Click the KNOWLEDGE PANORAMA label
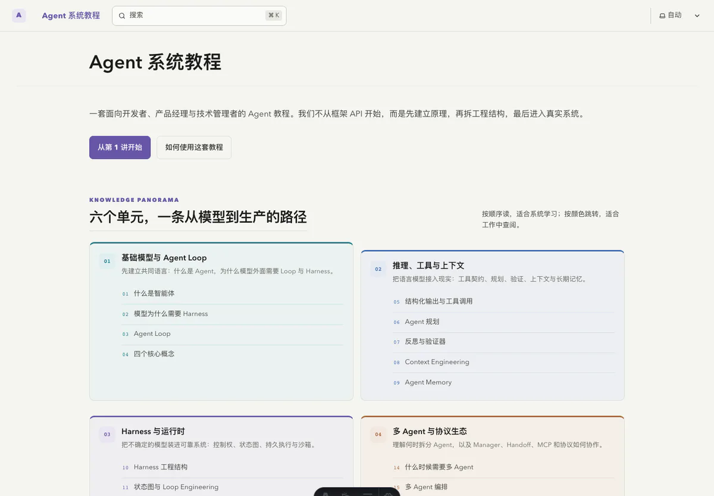 [x=134, y=200]
